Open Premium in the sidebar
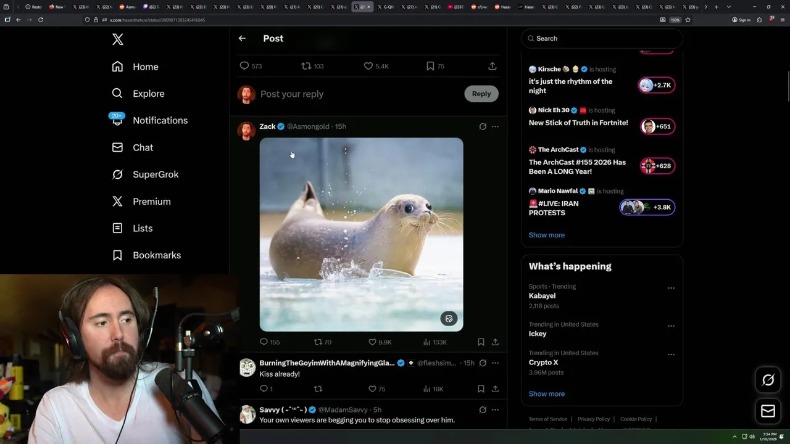Screen dimensions: 790x444 click(141, 202)
